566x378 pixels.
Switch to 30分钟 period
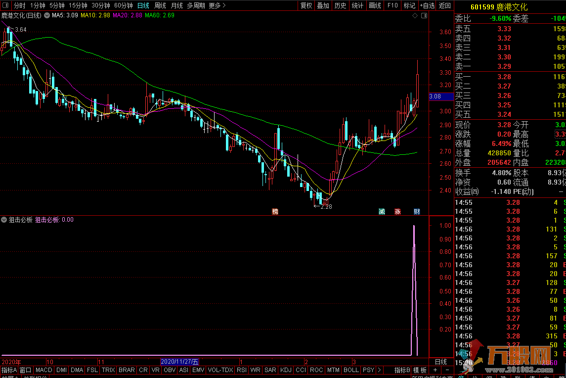101,5
